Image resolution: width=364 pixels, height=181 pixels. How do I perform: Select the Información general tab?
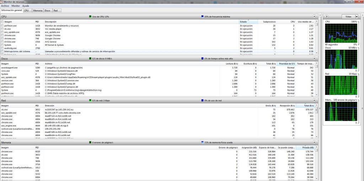click(12, 10)
